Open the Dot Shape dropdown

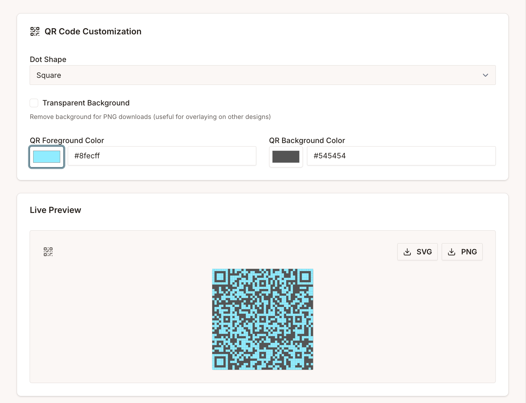(x=262, y=75)
